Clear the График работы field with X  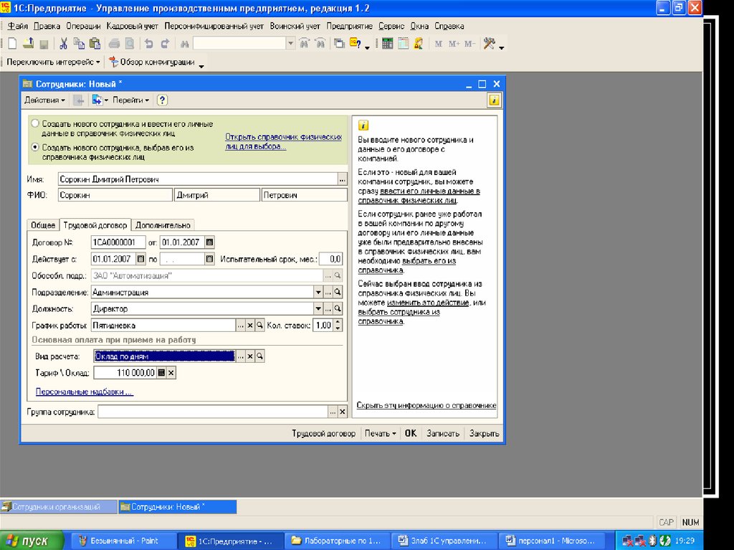[250, 325]
